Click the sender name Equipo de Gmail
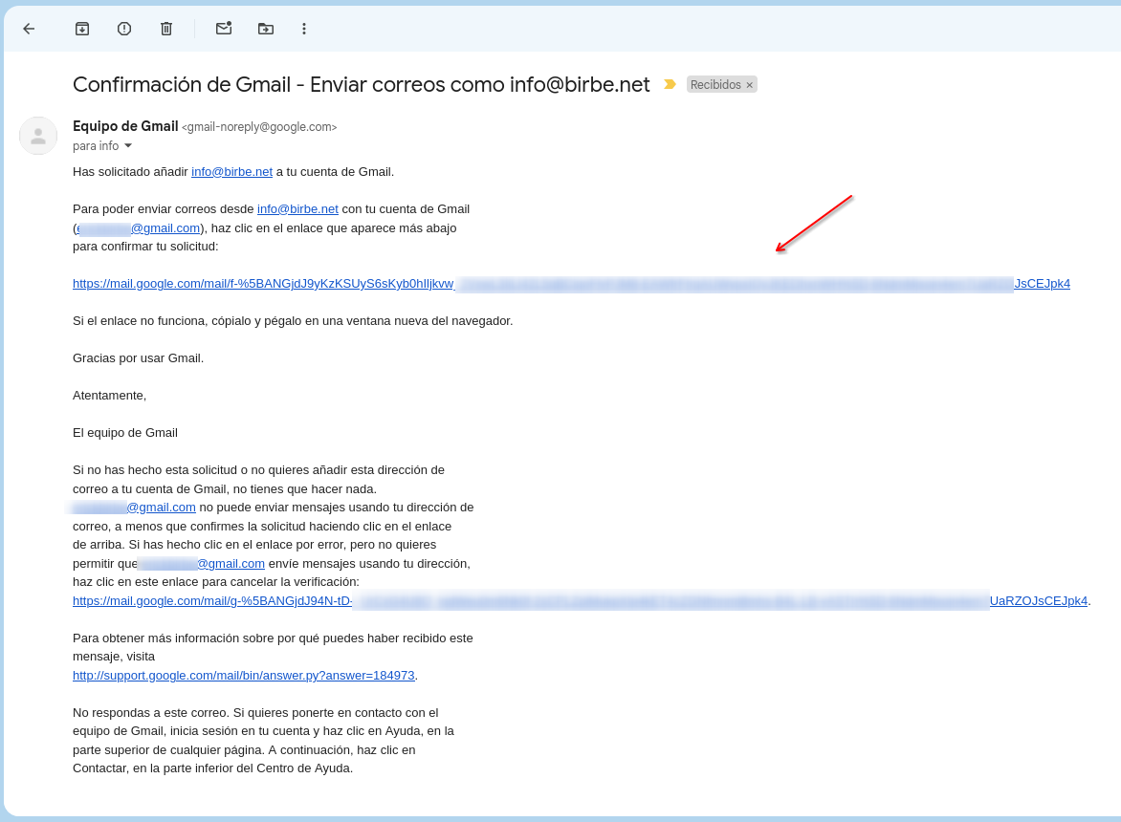1121x822 pixels. tap(125, 126)
